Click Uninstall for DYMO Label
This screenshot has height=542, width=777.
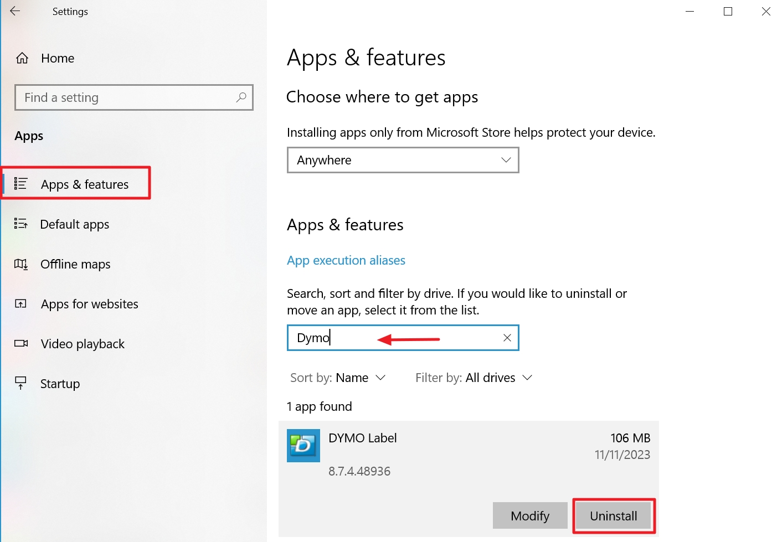tap(614, 516)
